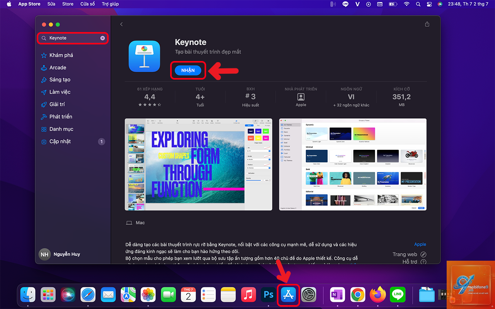
Task: Click the VI language info
Action: click(x=351, y=97)
